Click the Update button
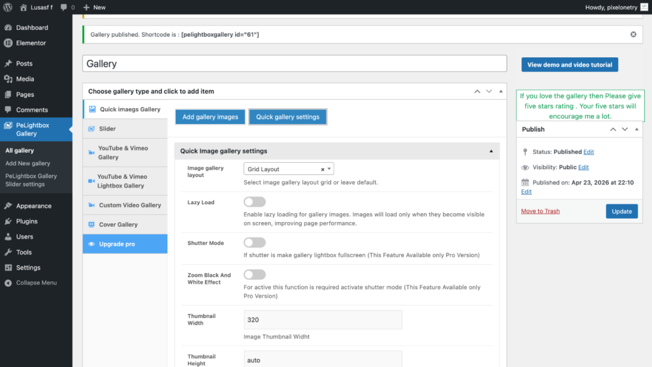The image size is (652, 367). click(621, 211)
